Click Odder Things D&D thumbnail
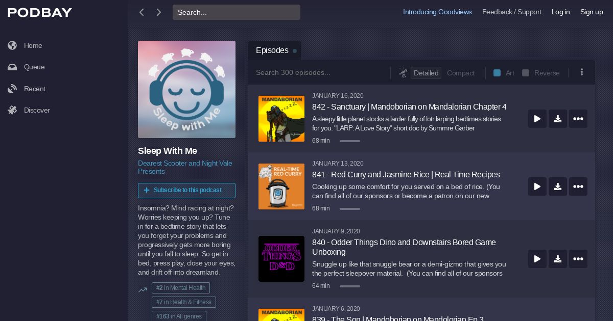This screenshot has width=613, height=321. (281, 259)
